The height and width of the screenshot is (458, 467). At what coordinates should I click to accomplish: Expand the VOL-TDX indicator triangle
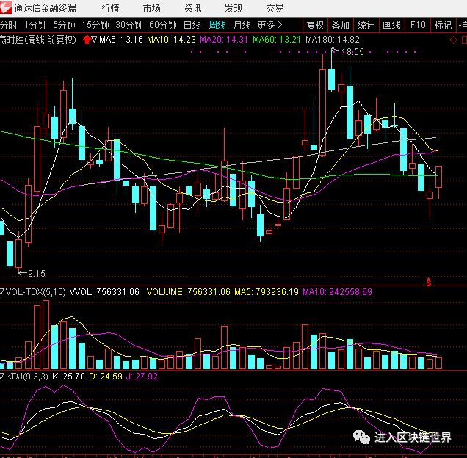point(2,292)
